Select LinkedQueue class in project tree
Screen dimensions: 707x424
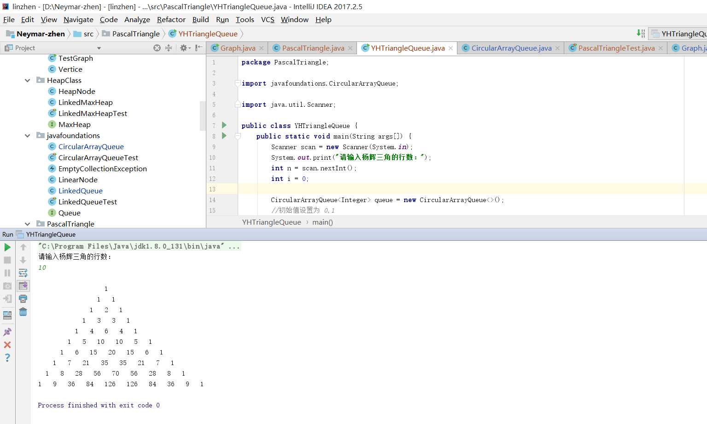click(80, 191)
